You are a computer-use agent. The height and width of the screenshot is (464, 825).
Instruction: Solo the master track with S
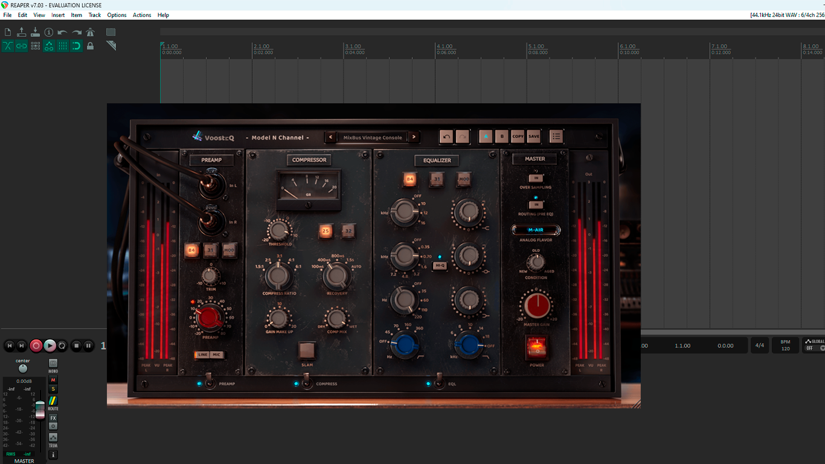point(53,389)
